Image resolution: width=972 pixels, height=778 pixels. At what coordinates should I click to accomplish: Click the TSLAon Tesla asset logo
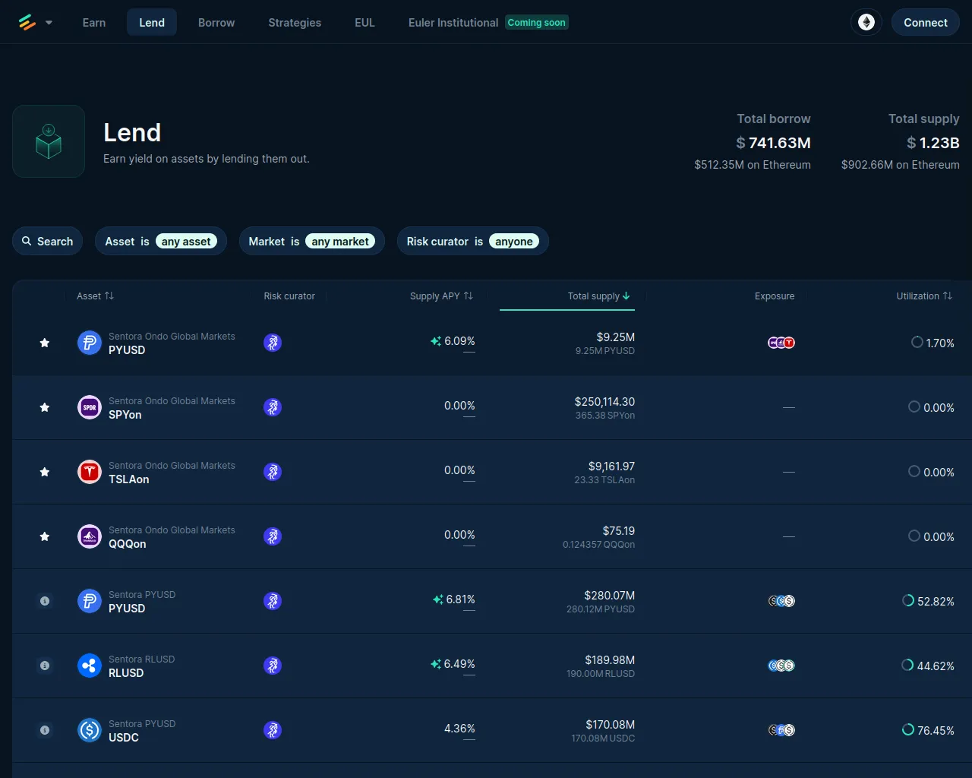[x=90, y=473]
